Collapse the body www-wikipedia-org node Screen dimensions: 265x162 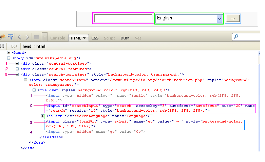point(9,58)
